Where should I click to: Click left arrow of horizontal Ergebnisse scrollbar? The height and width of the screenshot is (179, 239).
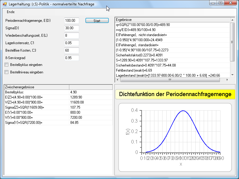pos(117,80)
